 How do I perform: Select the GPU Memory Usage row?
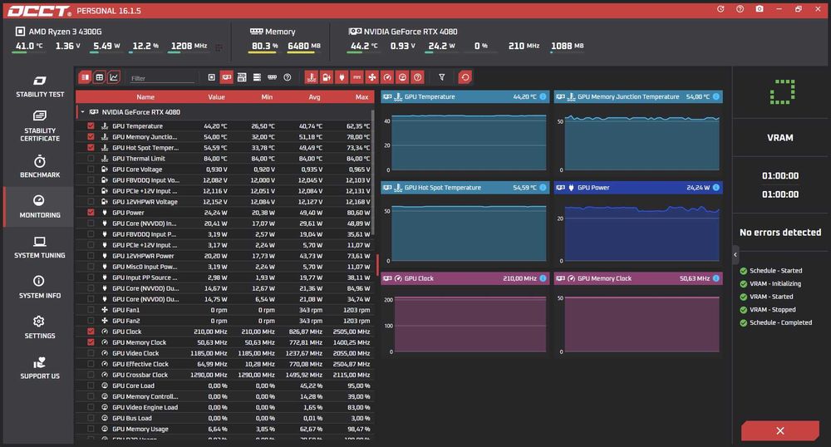224,429
